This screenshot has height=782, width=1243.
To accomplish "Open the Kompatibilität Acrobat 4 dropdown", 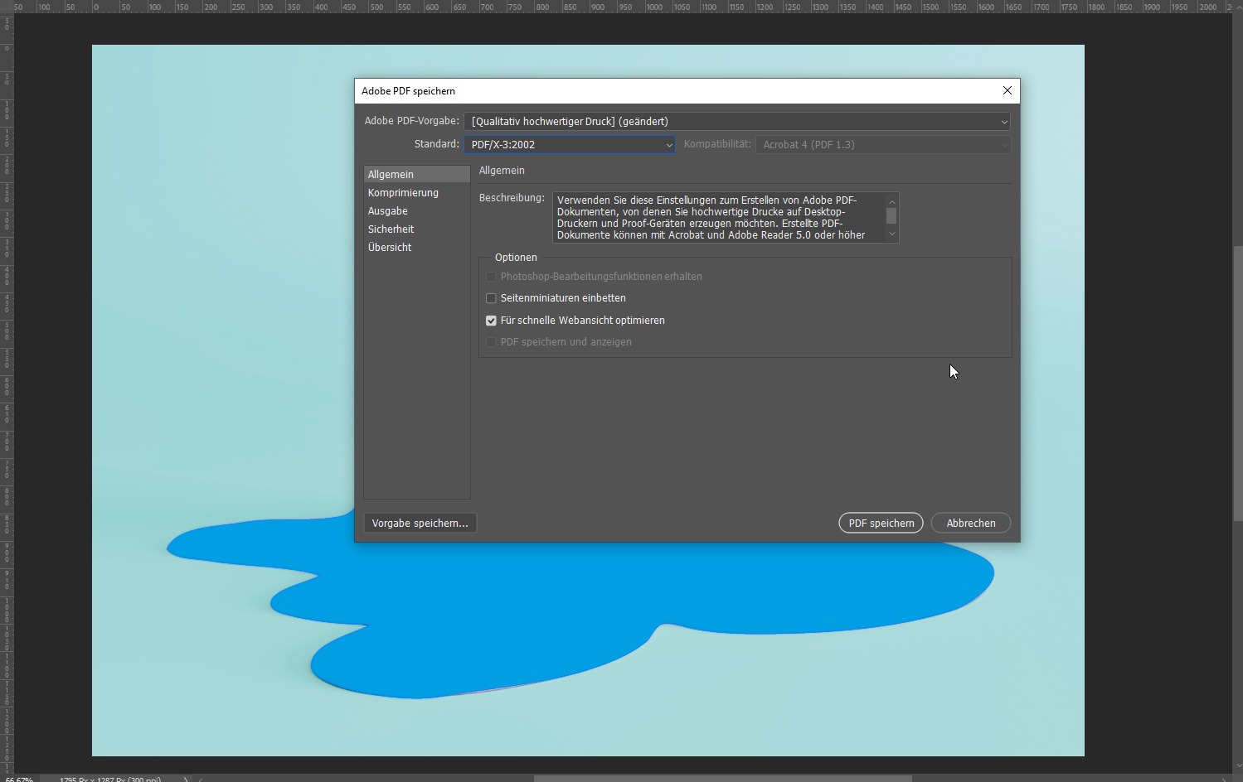I will pyautogui.click(x=882, y=145).
